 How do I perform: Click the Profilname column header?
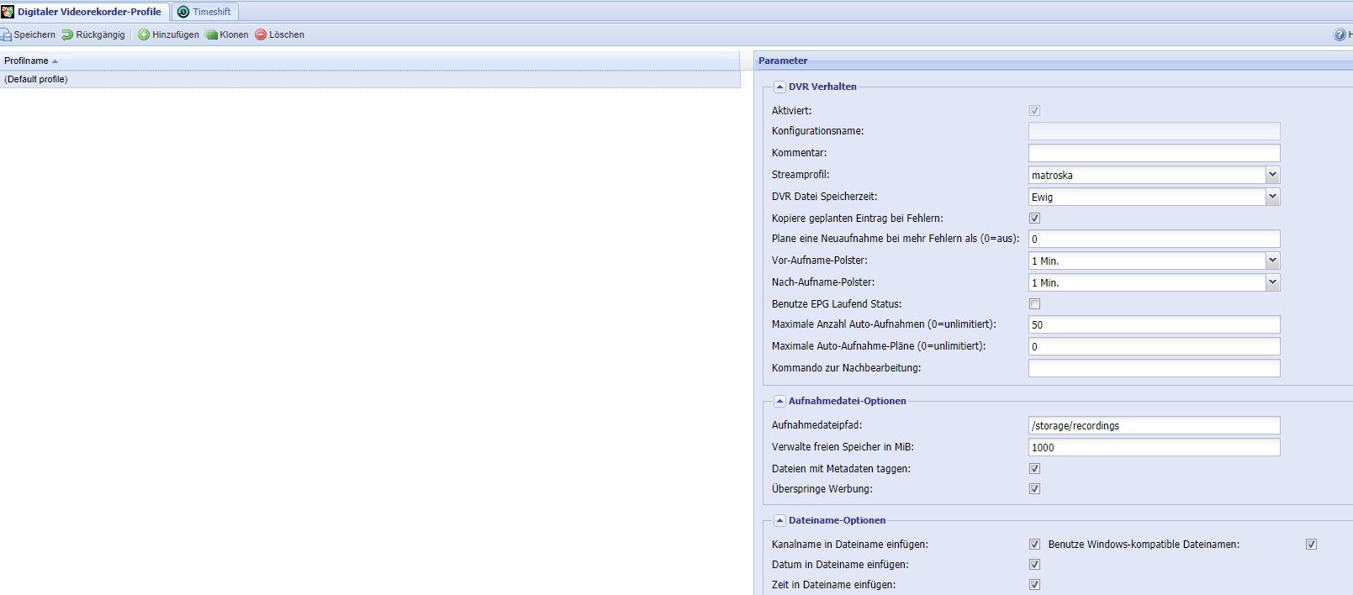coord(370,61)
